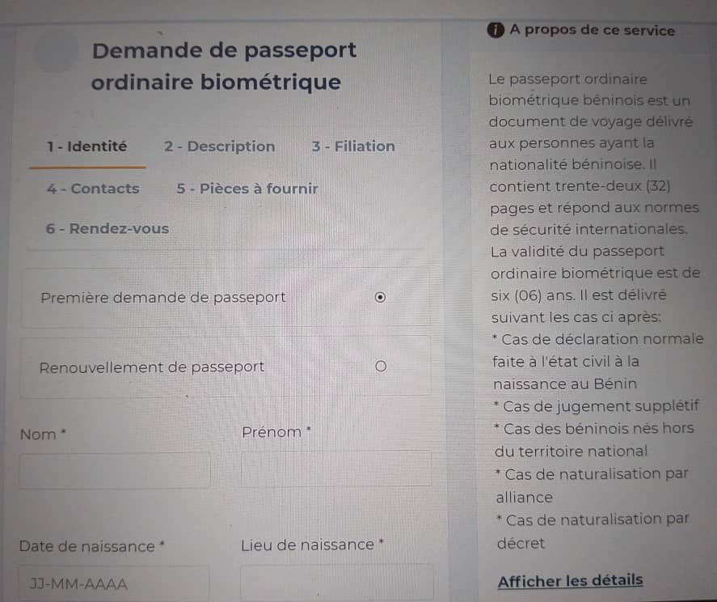Click the Demande de passeport ordinaire biométrique title
This screenshot has width=717, height=602.
click(x=224, y=66)
